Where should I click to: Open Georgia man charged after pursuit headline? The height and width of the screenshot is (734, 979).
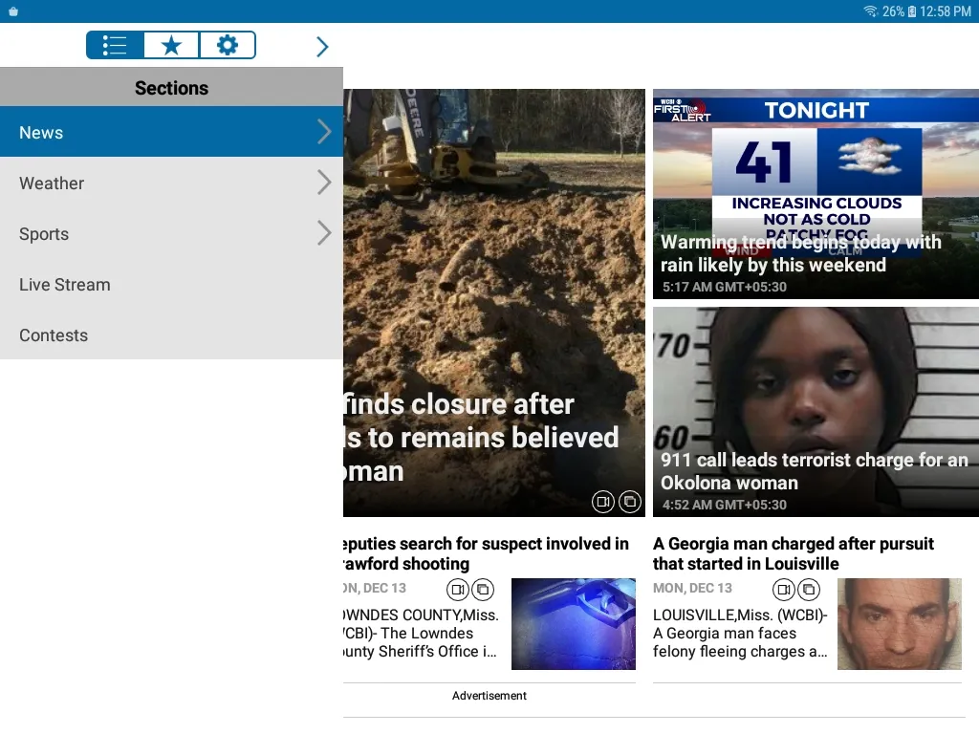pos(793,553)
